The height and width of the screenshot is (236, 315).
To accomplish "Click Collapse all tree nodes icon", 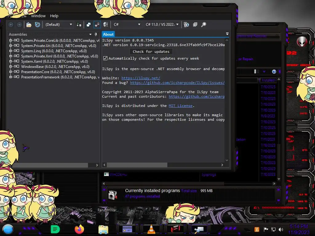I will [195, 25].
